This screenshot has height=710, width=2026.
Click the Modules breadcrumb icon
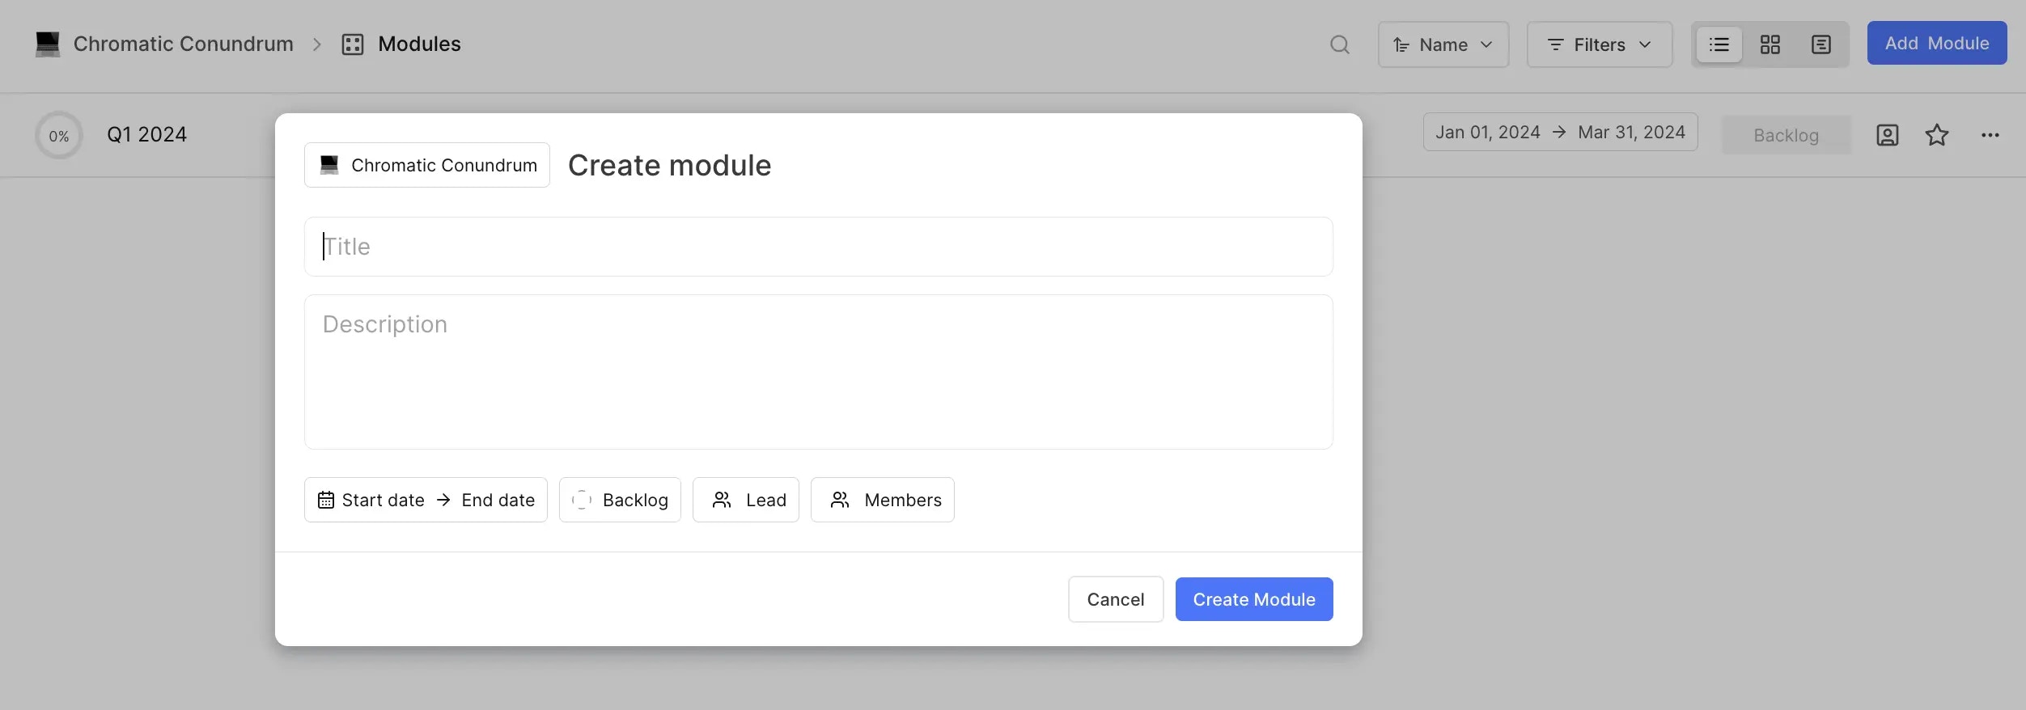tap(353, 44)
